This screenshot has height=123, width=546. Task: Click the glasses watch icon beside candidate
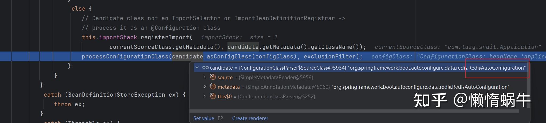point(205,68)
